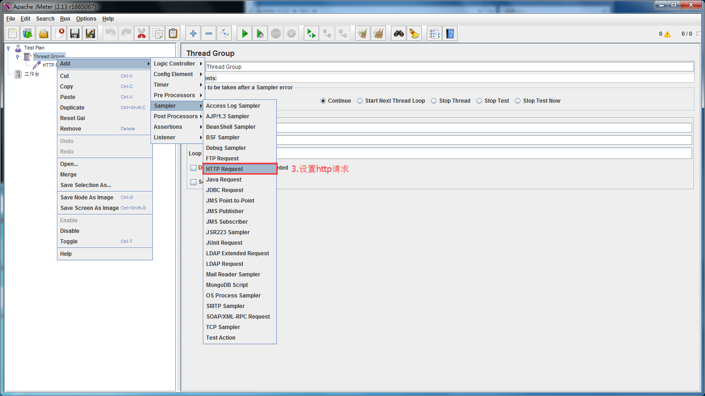Expand the Post Processors submenu

[x=178, y=116]
